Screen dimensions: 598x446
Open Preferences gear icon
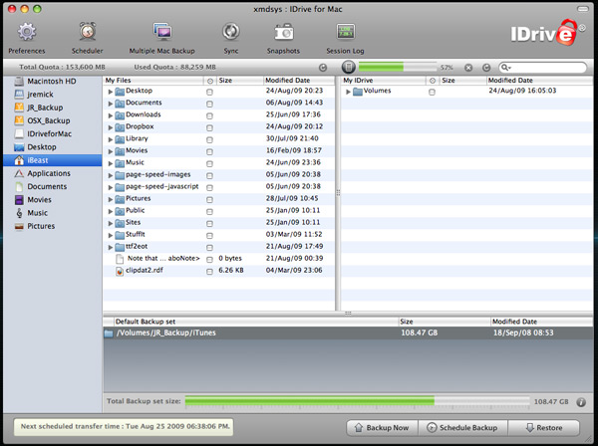(x=27, y=32)
